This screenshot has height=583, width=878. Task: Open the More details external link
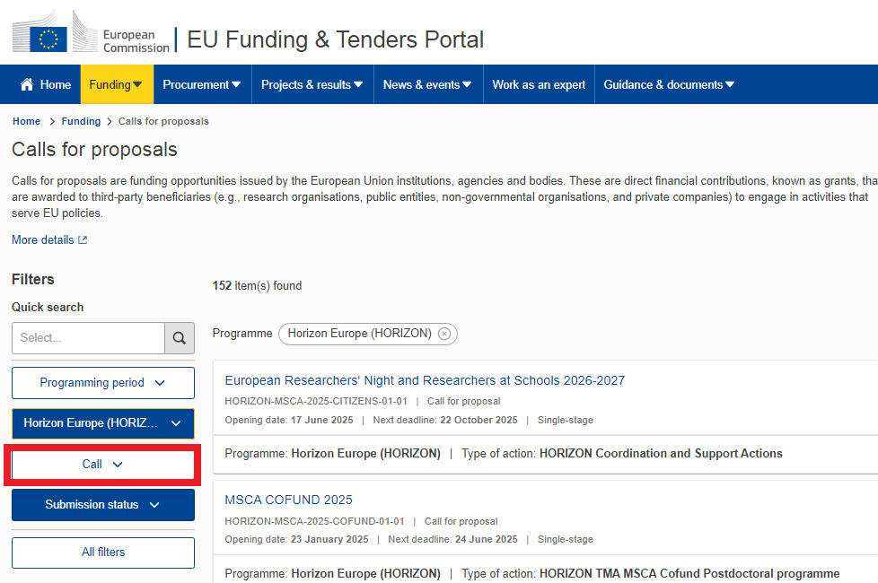[49, 240]
